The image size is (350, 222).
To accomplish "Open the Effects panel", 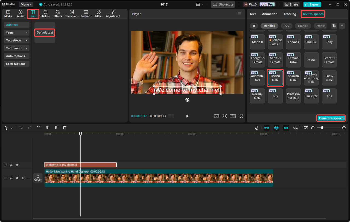I will (x=58, y=13).
